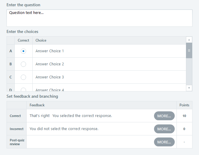199x155 pixels.
Task: Select the row D radio button
Action: (x=23, y=89)
